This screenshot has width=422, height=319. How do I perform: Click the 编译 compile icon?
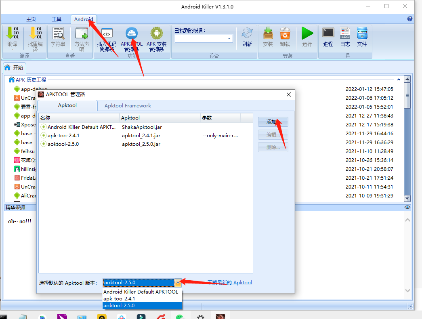pos(12,33)
